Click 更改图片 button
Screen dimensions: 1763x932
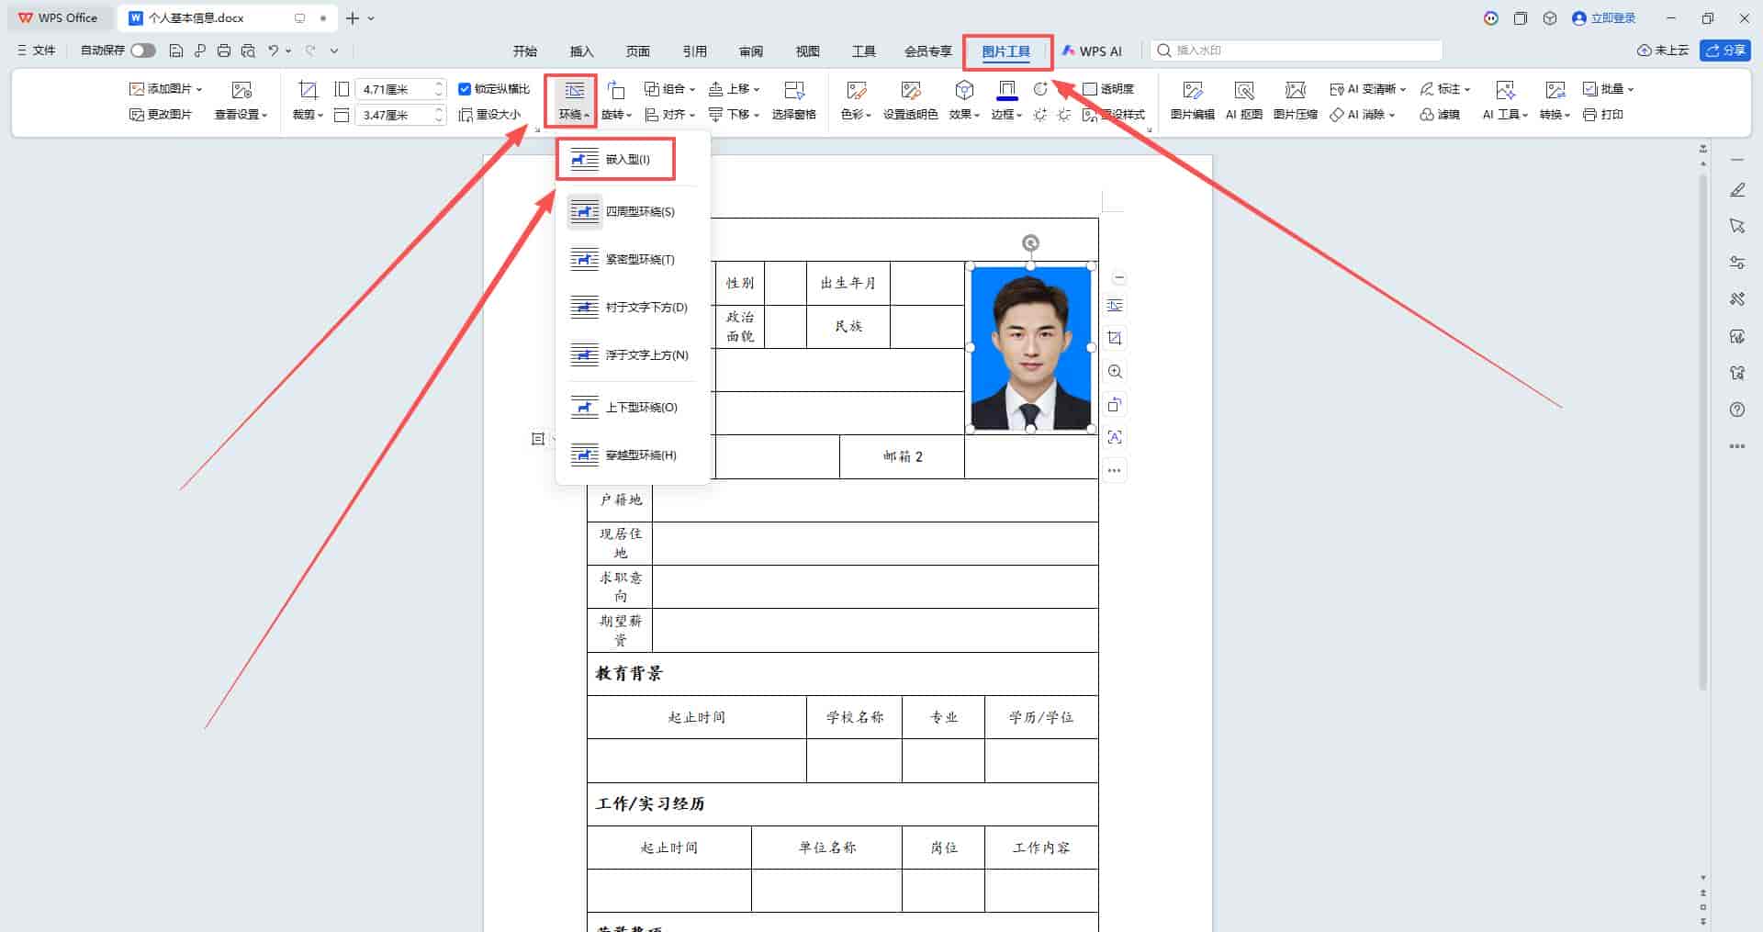coord(161,115)
